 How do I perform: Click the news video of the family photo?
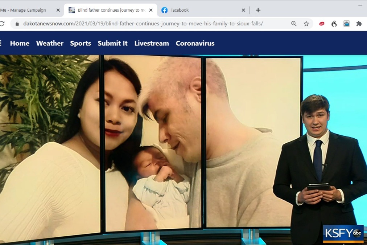[183, 150]
